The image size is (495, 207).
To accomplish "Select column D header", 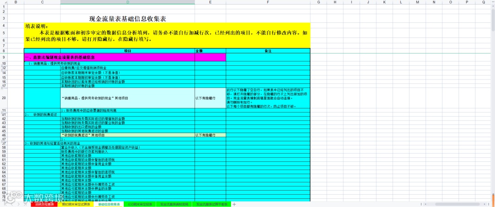I will click(x=127, y=2).
